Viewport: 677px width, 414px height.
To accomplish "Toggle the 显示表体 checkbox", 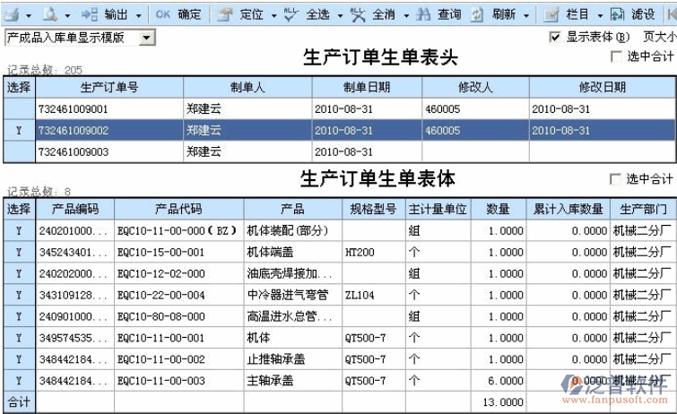I will click(555, 38).
